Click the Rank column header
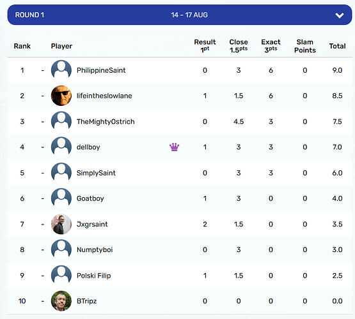This screenshot has height=319, width=355. [22, 46]
